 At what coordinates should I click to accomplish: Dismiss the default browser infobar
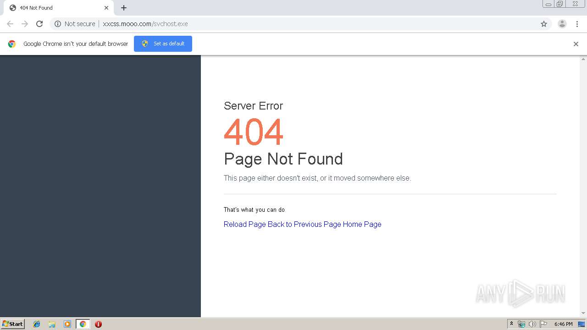(576, 44)
